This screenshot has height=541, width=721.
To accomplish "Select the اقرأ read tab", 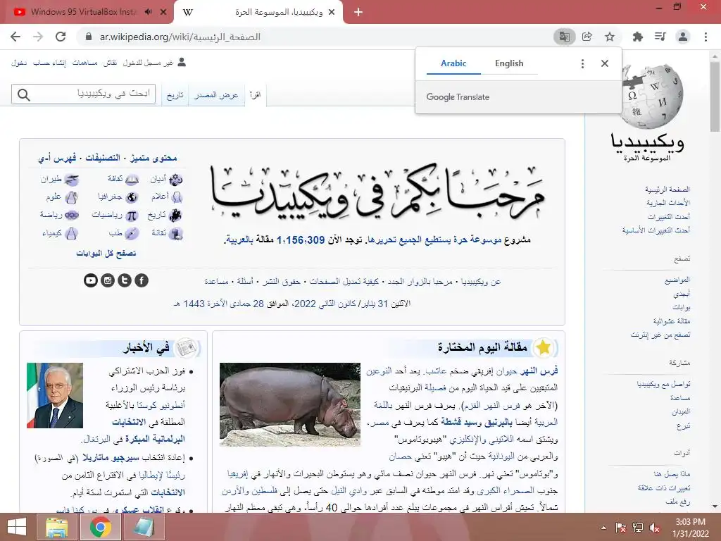I will coord(255,95).
